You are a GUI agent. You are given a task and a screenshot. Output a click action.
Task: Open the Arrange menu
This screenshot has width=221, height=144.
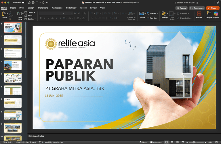[x=165, y=15]
